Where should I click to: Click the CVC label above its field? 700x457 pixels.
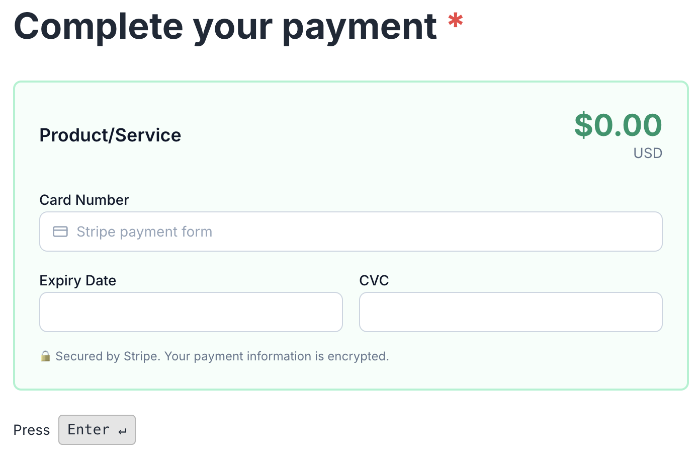click(x=374, y=280)
